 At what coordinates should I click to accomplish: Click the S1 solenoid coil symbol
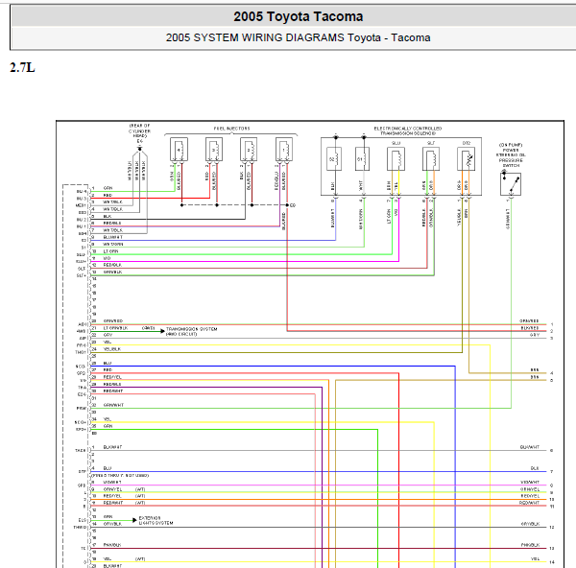click(x=362, y=159)
